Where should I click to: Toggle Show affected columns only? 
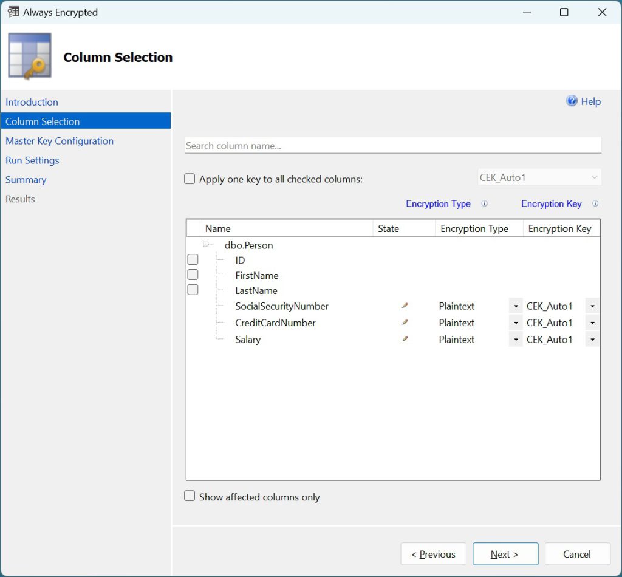click(x=190, y=497)
